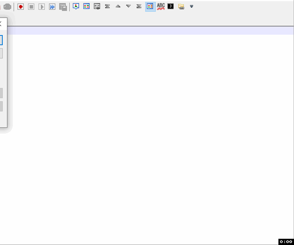Viewport: 294px width, 245px height.
Task: Close the dialog with the X
Action: [x=1, y=24]
